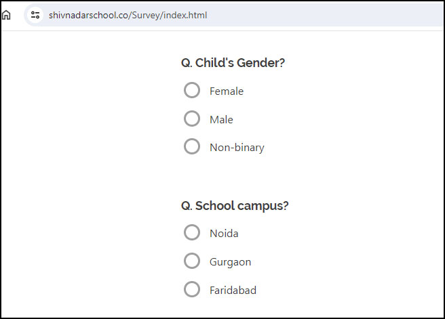Image resolution: width=445 pixels, height=319 pixels.
Task: Click 'shivnadarschool.co' domain in address bar
Action: 89,15
